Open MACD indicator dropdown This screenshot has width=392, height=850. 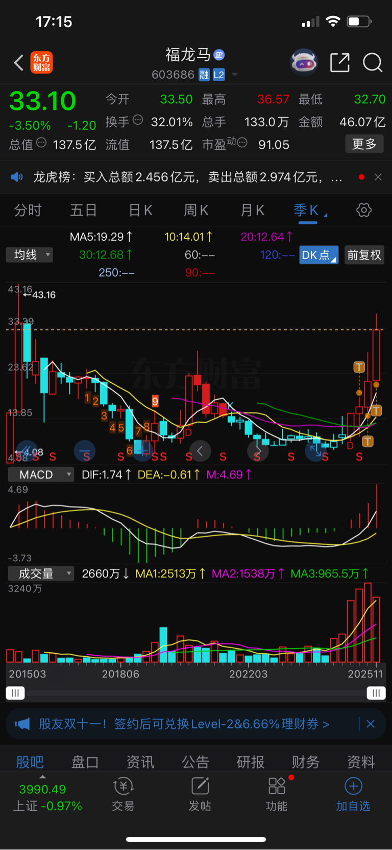(x=41, y=475)
